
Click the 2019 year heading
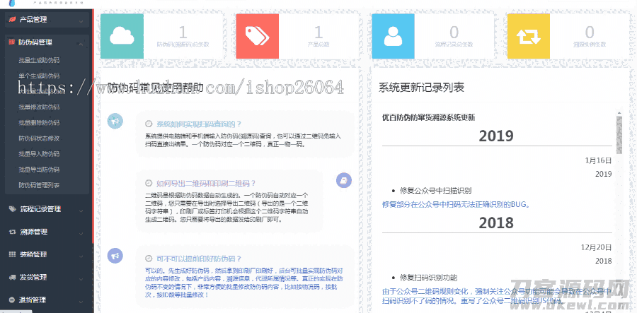[x=496, y=136]
